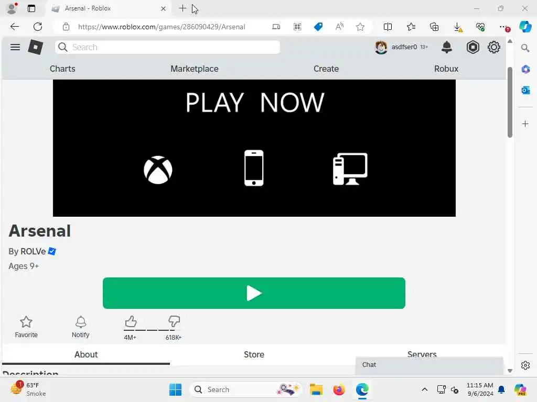Open Outlook in Edge sidebar
537x402 pixels.
(525, 90)
